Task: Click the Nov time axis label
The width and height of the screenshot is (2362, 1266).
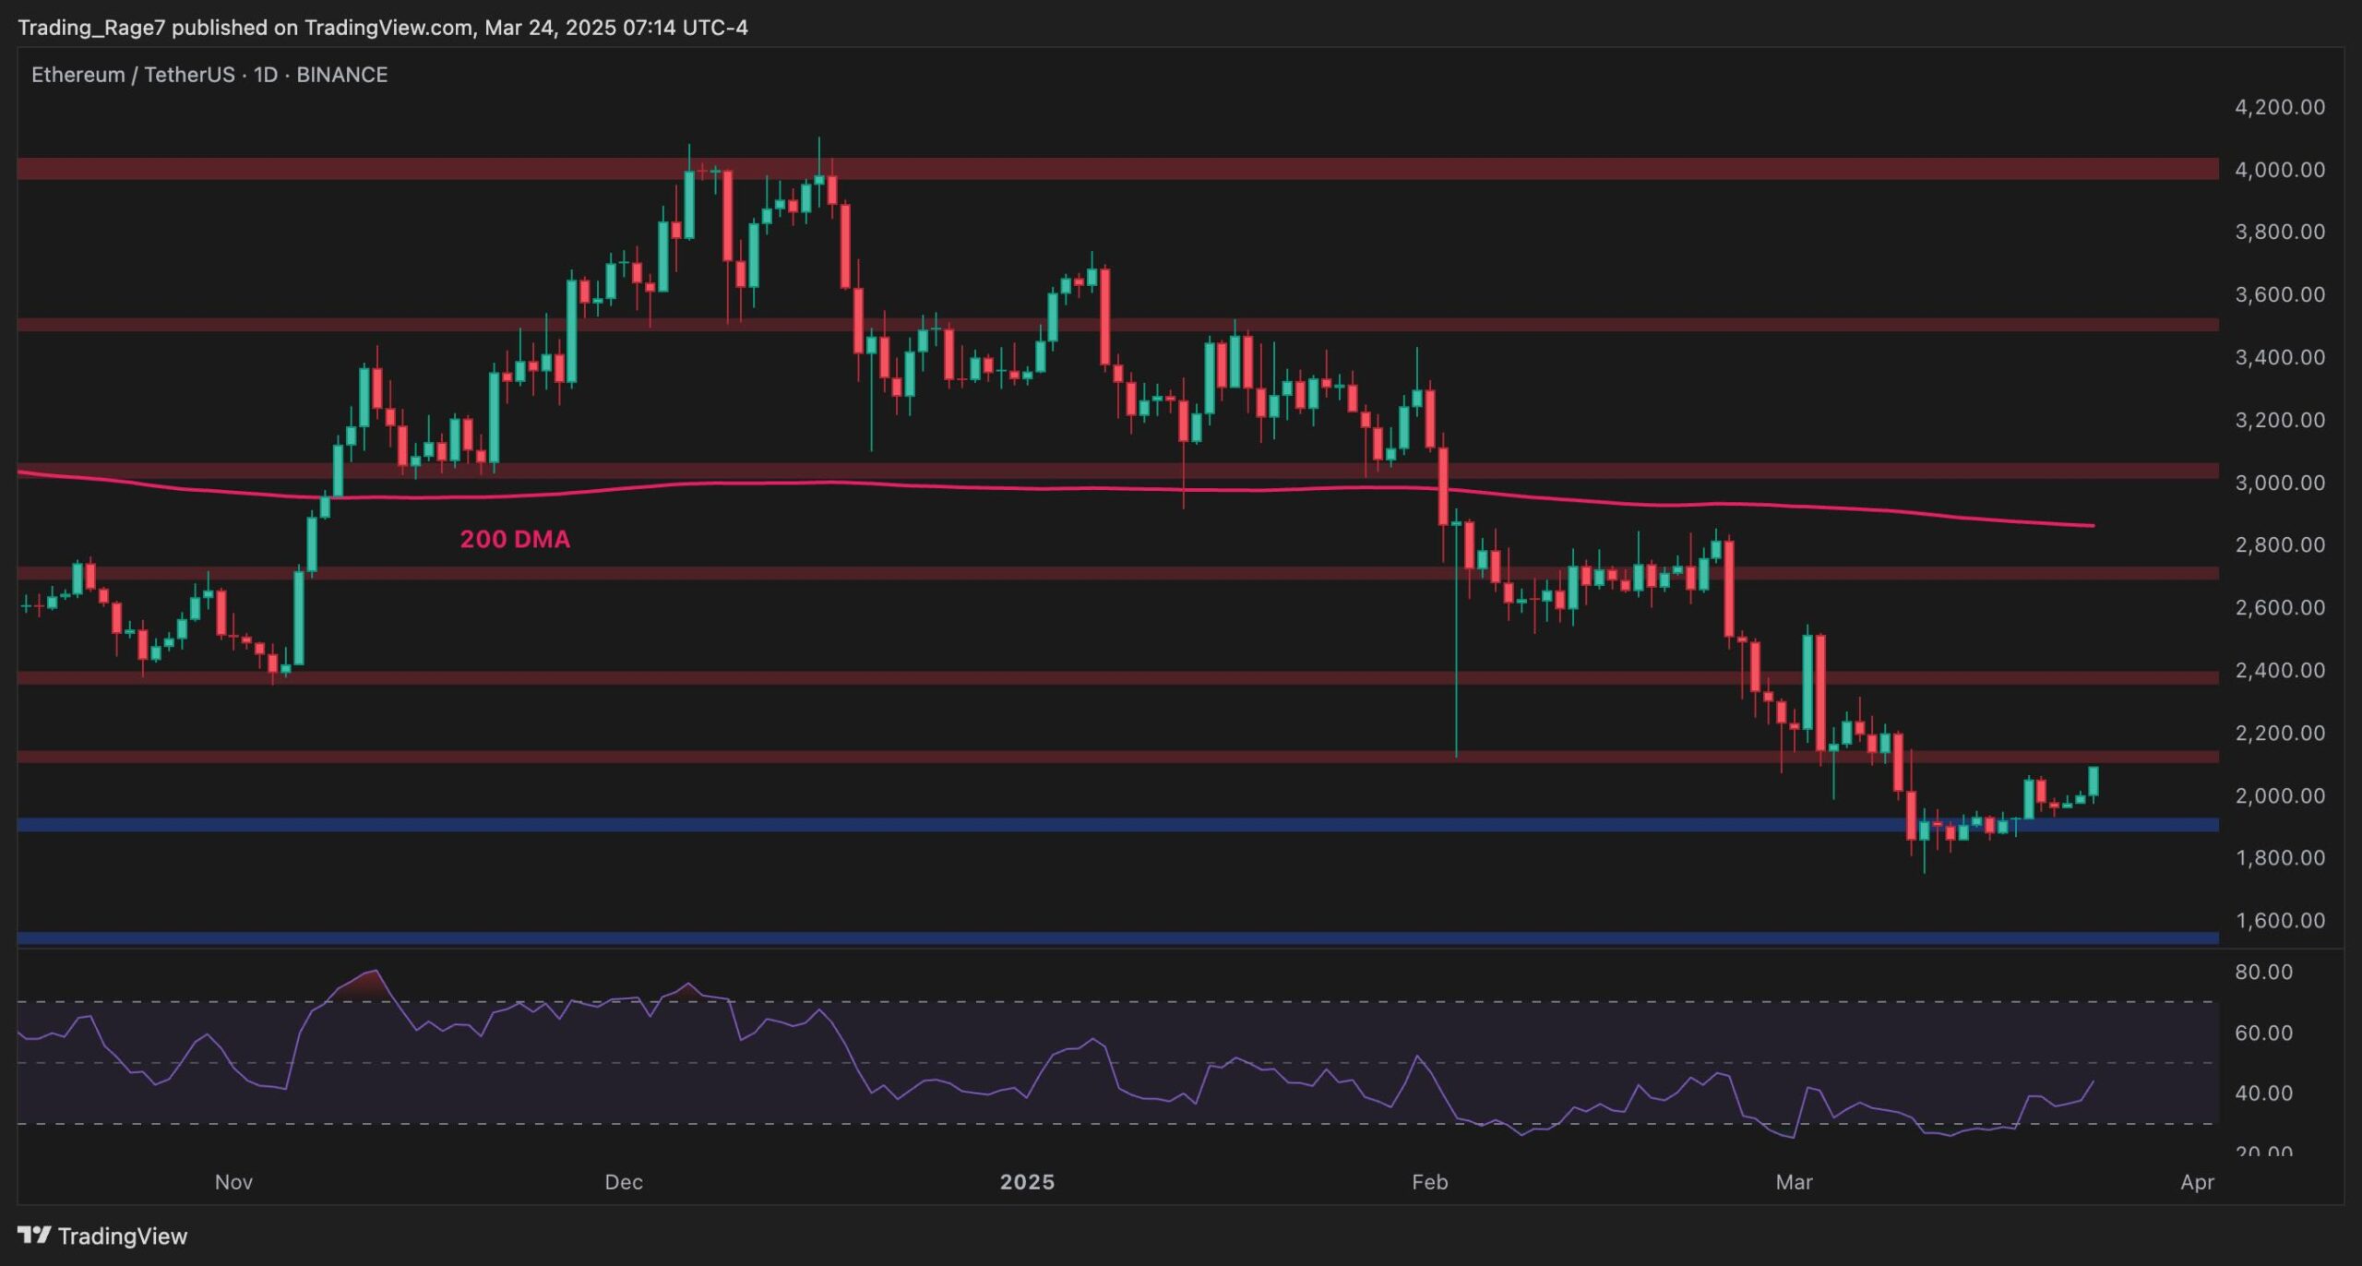Action: point(233,1182)
